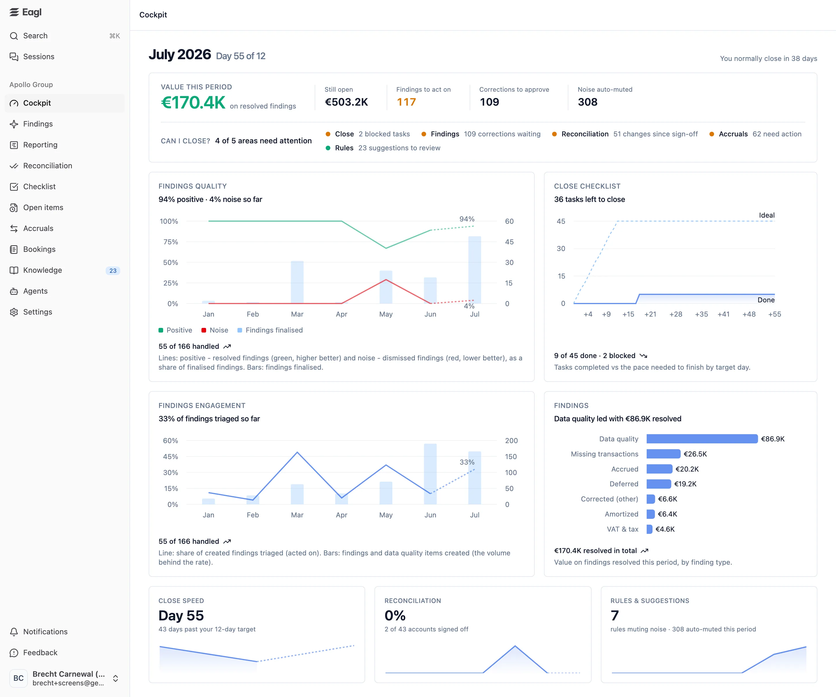Open Open items page
Viewport: 836px width, 697px height.
tap(65, 208)
